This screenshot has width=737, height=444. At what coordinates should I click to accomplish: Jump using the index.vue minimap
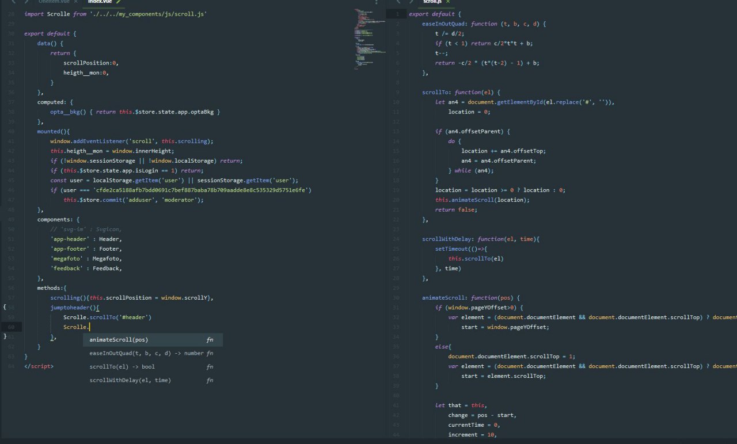pos(370,40)
